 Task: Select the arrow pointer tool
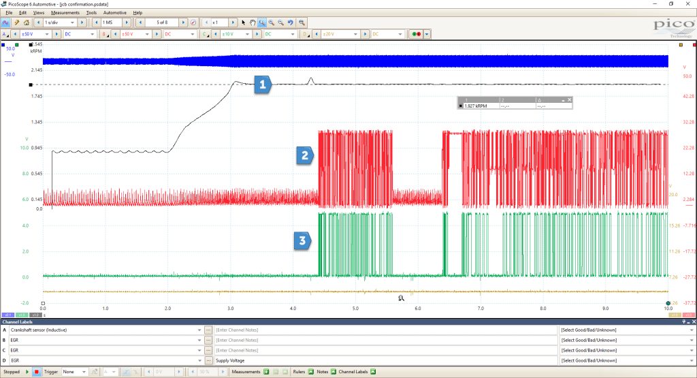coord(244,22)
